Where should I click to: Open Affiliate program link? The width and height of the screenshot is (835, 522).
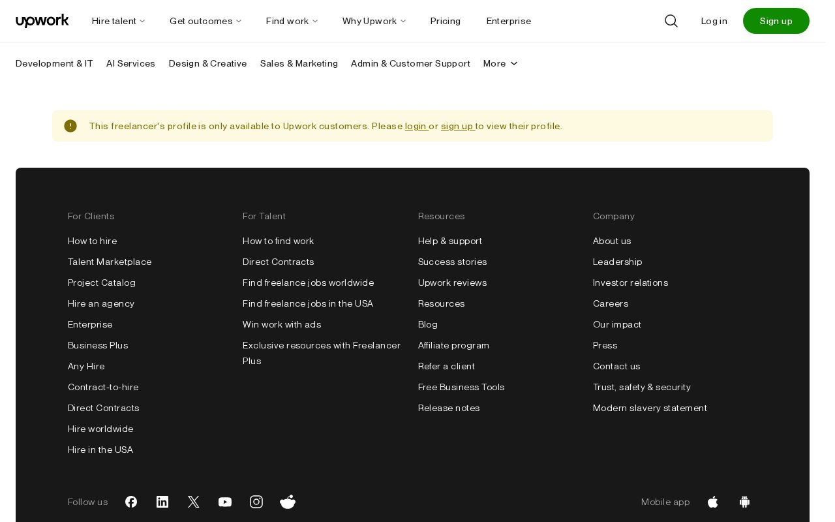[453, 345]
